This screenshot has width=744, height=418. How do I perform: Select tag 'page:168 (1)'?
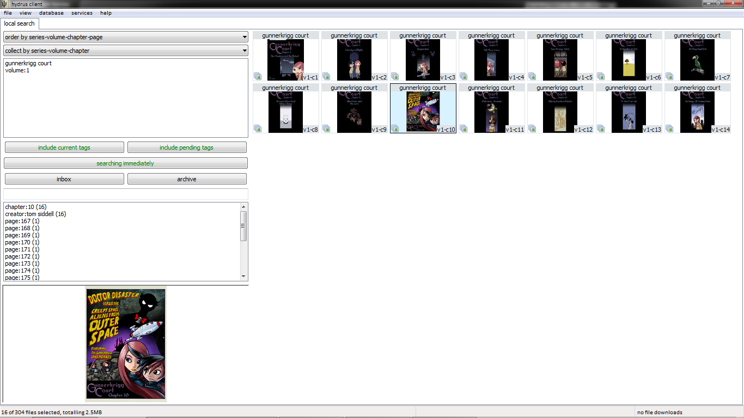tap(22, 228)
